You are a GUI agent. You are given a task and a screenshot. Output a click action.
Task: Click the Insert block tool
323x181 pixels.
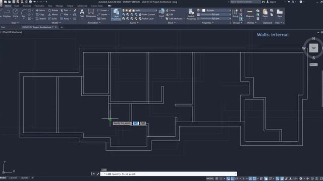click(161, 14)
